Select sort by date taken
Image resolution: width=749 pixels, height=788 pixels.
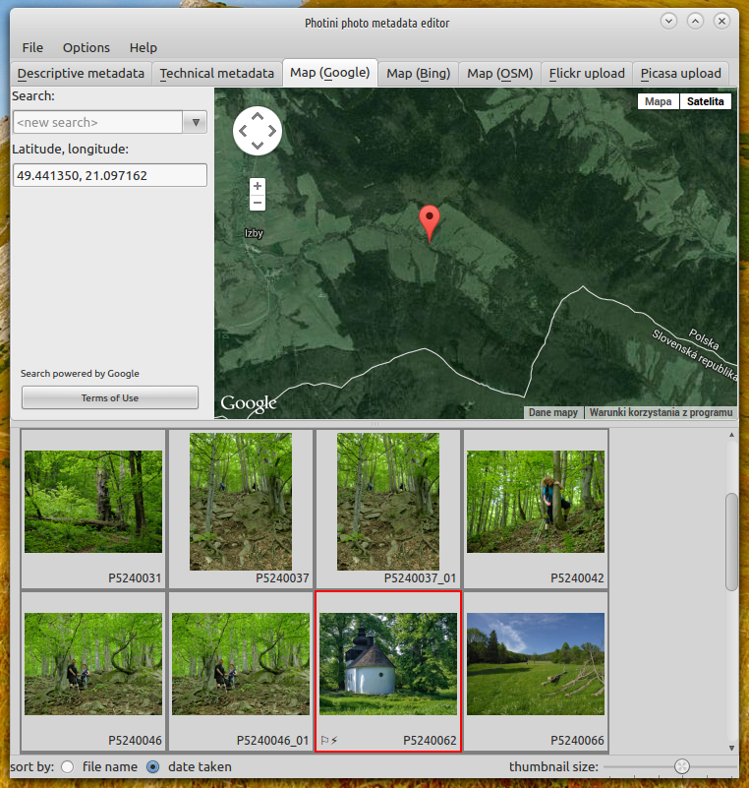tap(153, 767)
